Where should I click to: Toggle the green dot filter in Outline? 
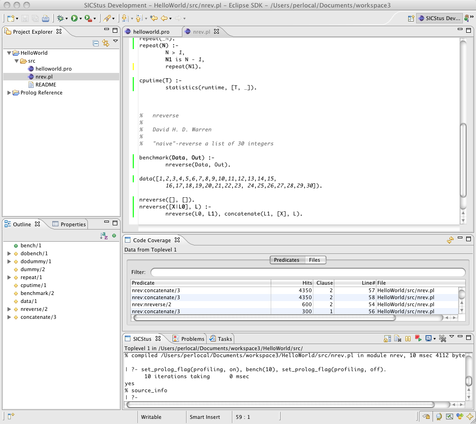point(114,236)
